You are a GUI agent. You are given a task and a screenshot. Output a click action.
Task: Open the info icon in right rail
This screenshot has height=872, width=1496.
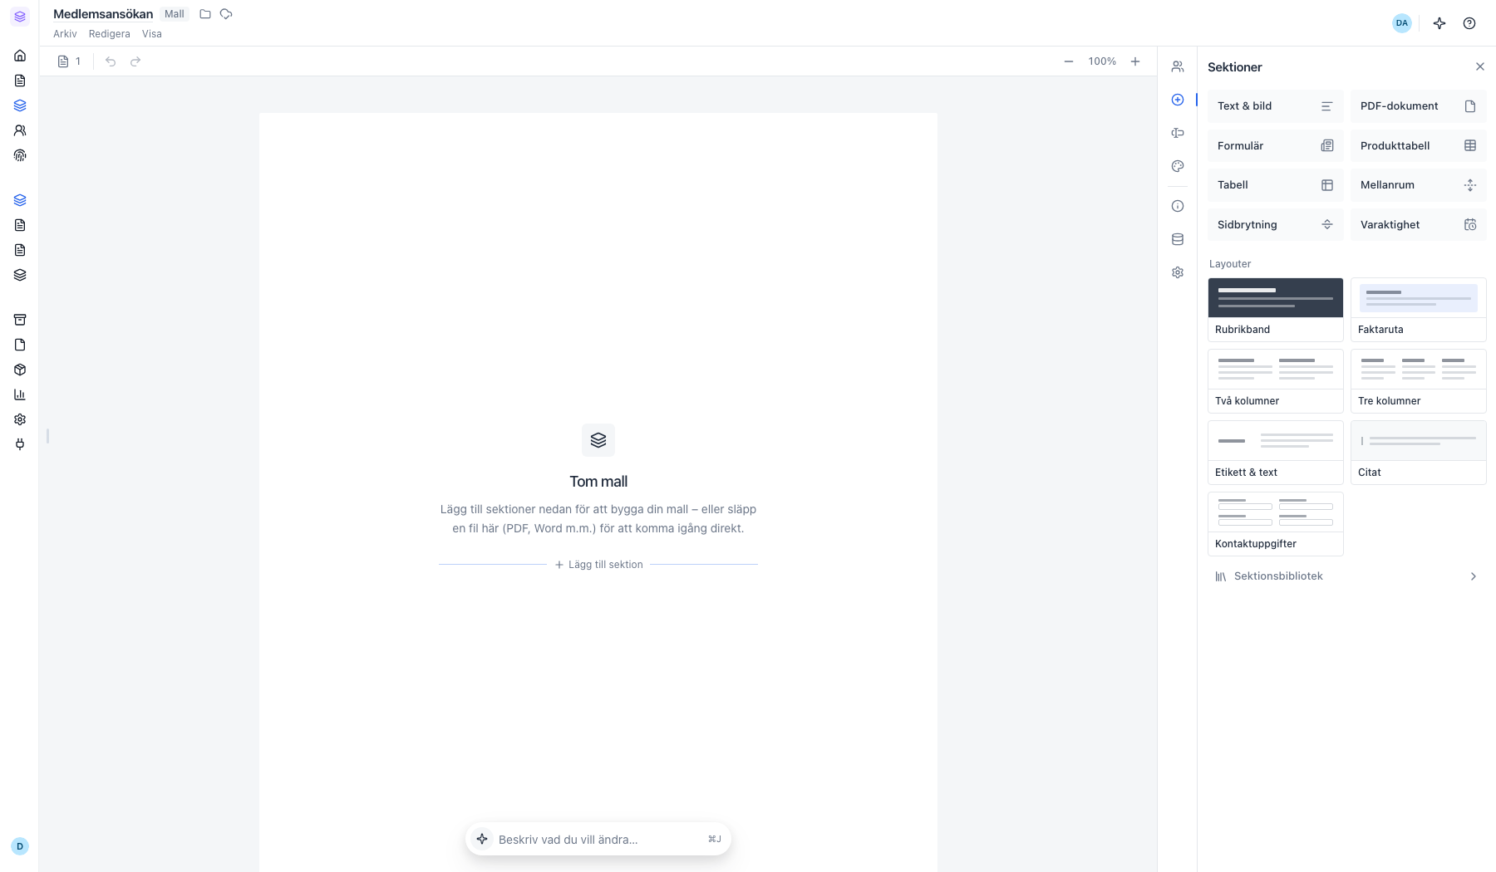[1178, 206]
